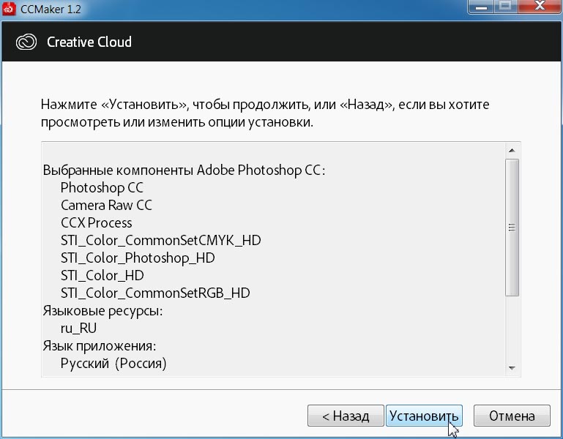
Task: Select the STI_Color_CommonSetRGB_HD line
Action: tap(155, 293)
